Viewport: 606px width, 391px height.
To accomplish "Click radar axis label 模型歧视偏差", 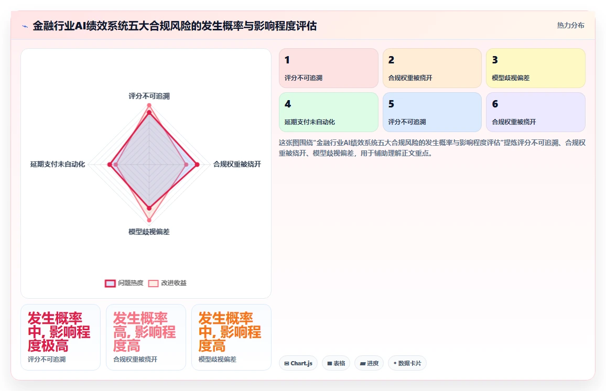I will click(x=149, y=232).
